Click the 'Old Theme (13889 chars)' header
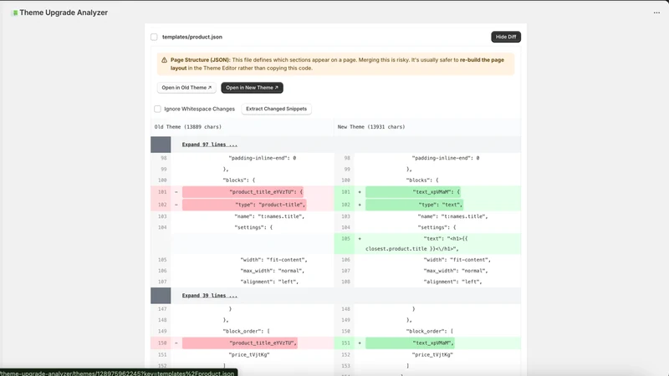The height and width of the screenshot is (376, 669). (x=187, y=127)
